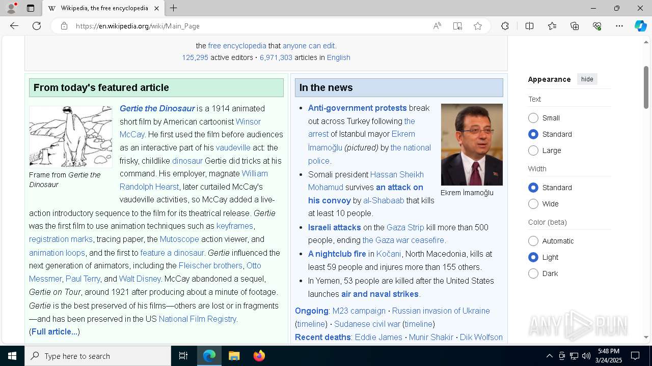Open Task View on the taskbar
This screenshot has width=652, height=366.
(183, 356)
